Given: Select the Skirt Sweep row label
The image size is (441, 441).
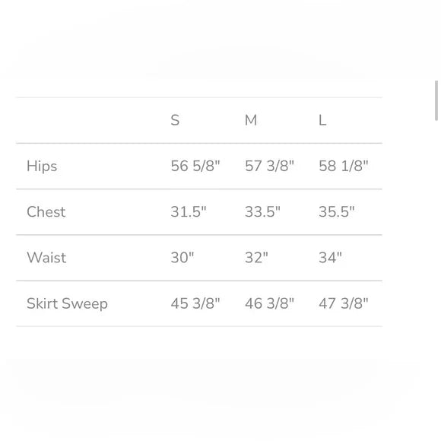Looking at the screenshot, I should 67,303.
